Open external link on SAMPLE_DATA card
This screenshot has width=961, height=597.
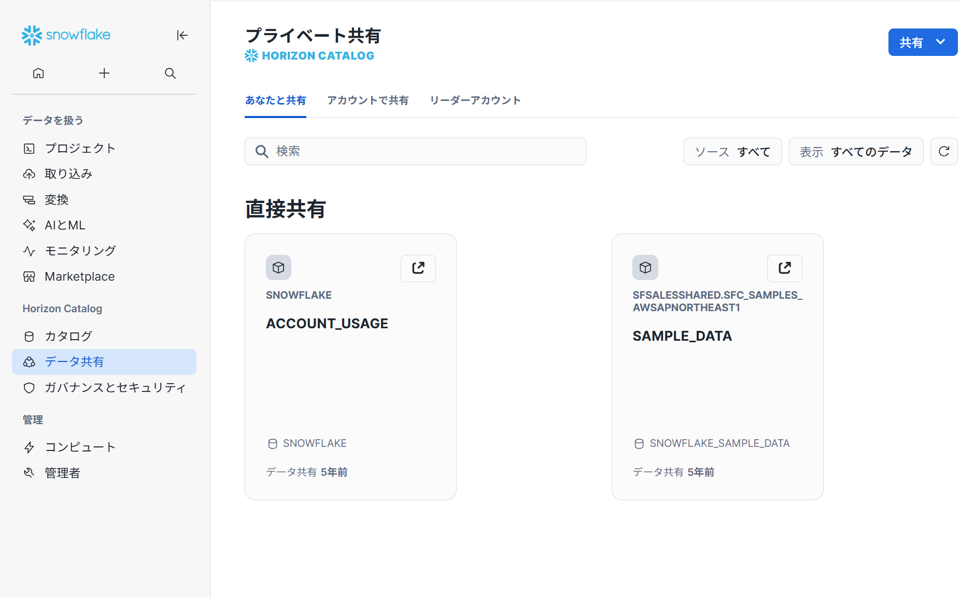[x=785, y=268]
